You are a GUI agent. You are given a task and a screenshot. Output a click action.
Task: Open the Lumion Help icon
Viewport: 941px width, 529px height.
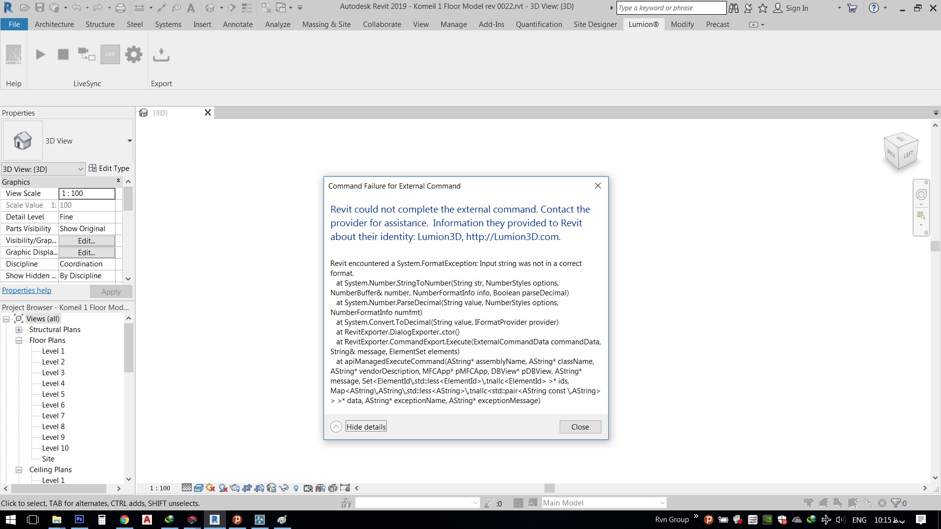(14, 54)
